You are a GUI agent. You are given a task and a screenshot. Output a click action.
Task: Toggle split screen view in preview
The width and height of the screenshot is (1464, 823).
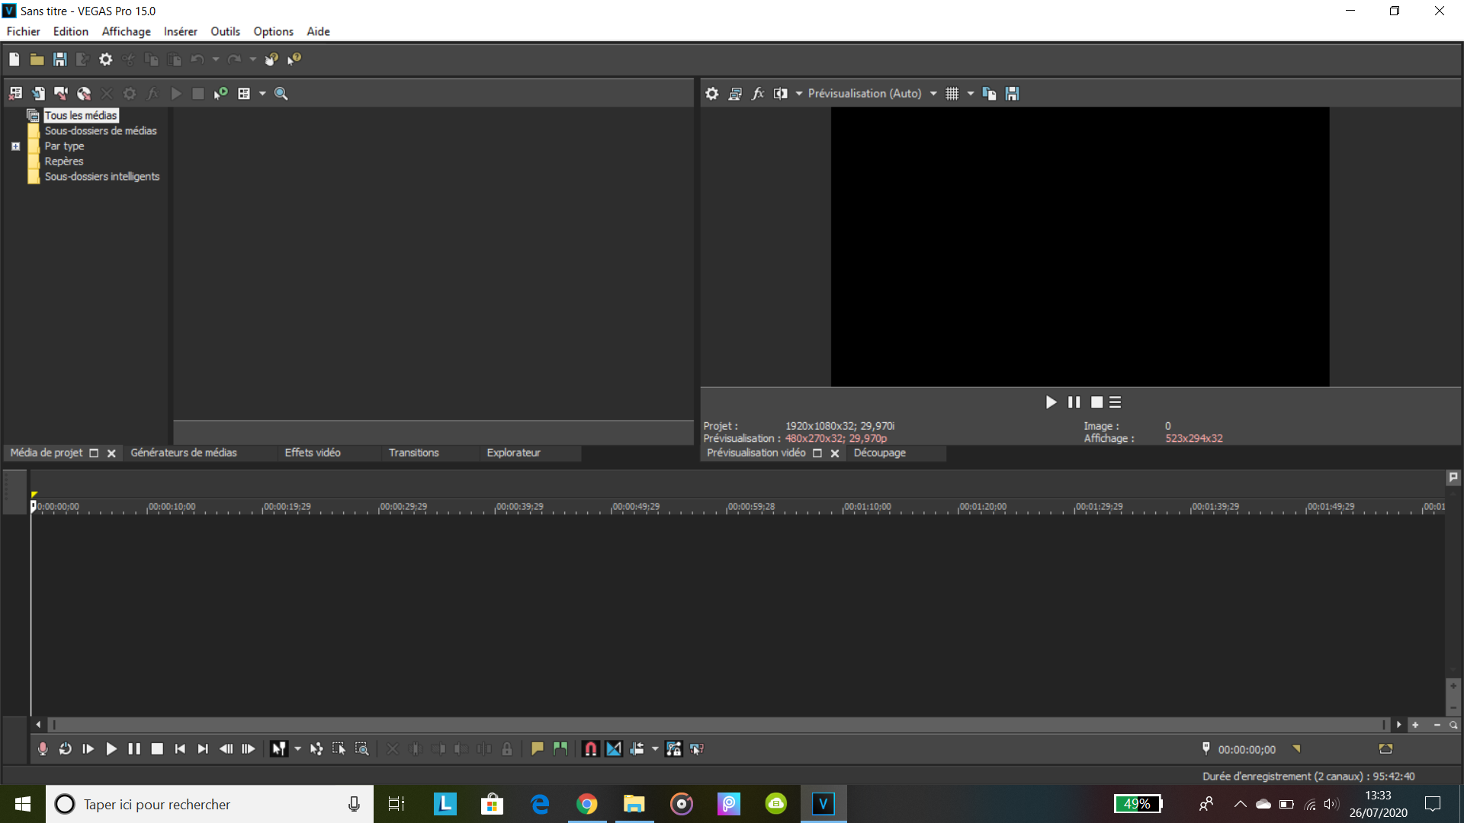coord(781,94)
